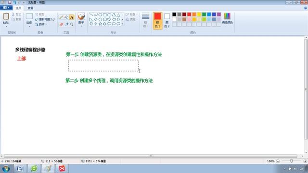
Task: Choose the Triangle shape
Action: click(x=118, y=15)
